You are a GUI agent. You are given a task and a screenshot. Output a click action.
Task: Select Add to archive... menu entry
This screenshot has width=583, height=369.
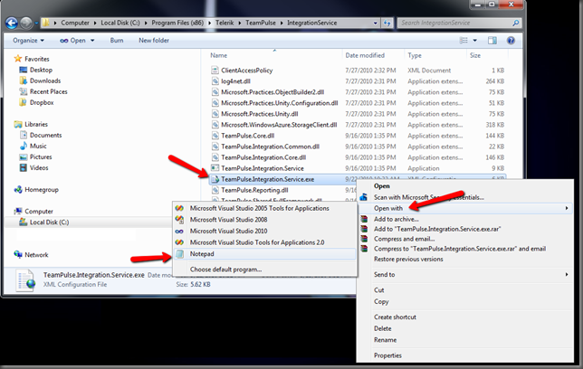click(396, 219)
